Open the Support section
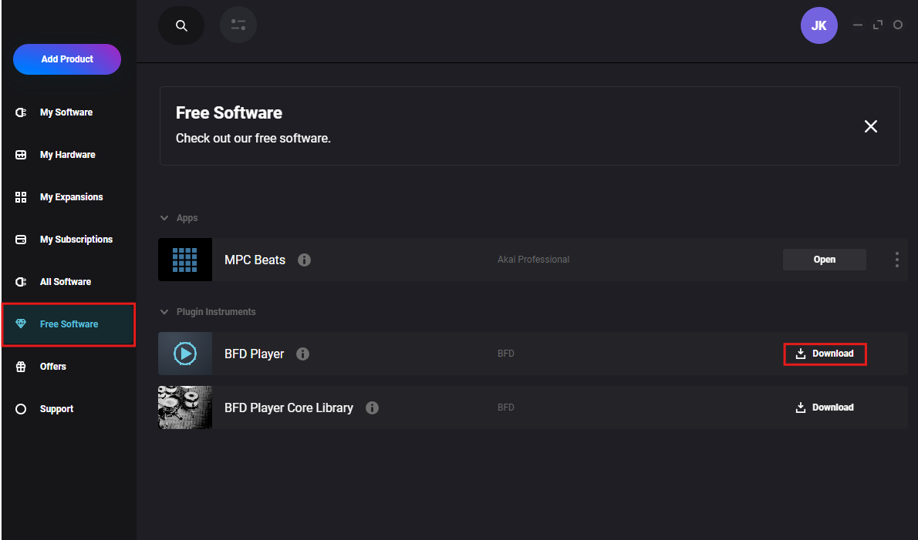The width and height of the screenshot is (918, 540). tap(69, 409)
